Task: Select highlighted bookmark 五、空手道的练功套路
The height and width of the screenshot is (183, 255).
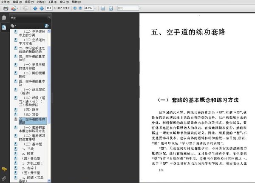Action: pos(33,121)
